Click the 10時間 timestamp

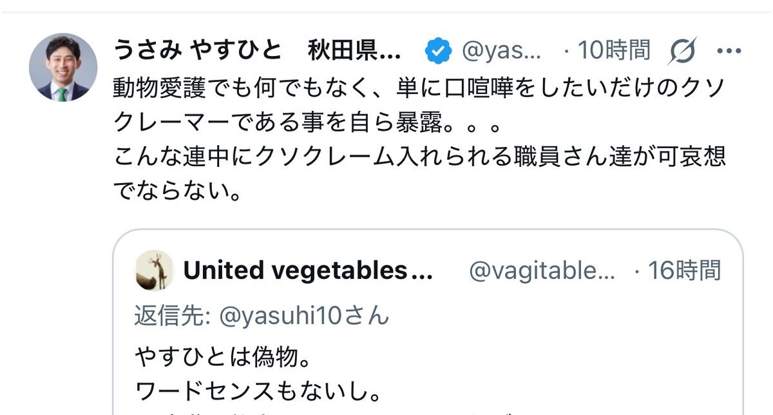point(613,50)
